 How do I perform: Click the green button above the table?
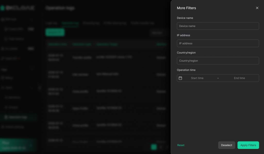[x=55, y=32]
